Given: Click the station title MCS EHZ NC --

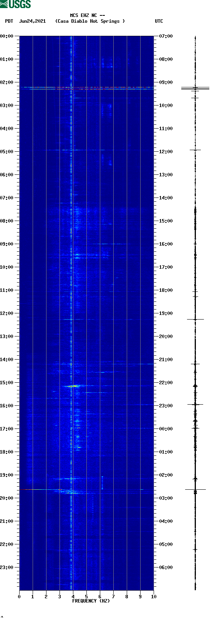Looking at the screenshot, I should 88,15.
